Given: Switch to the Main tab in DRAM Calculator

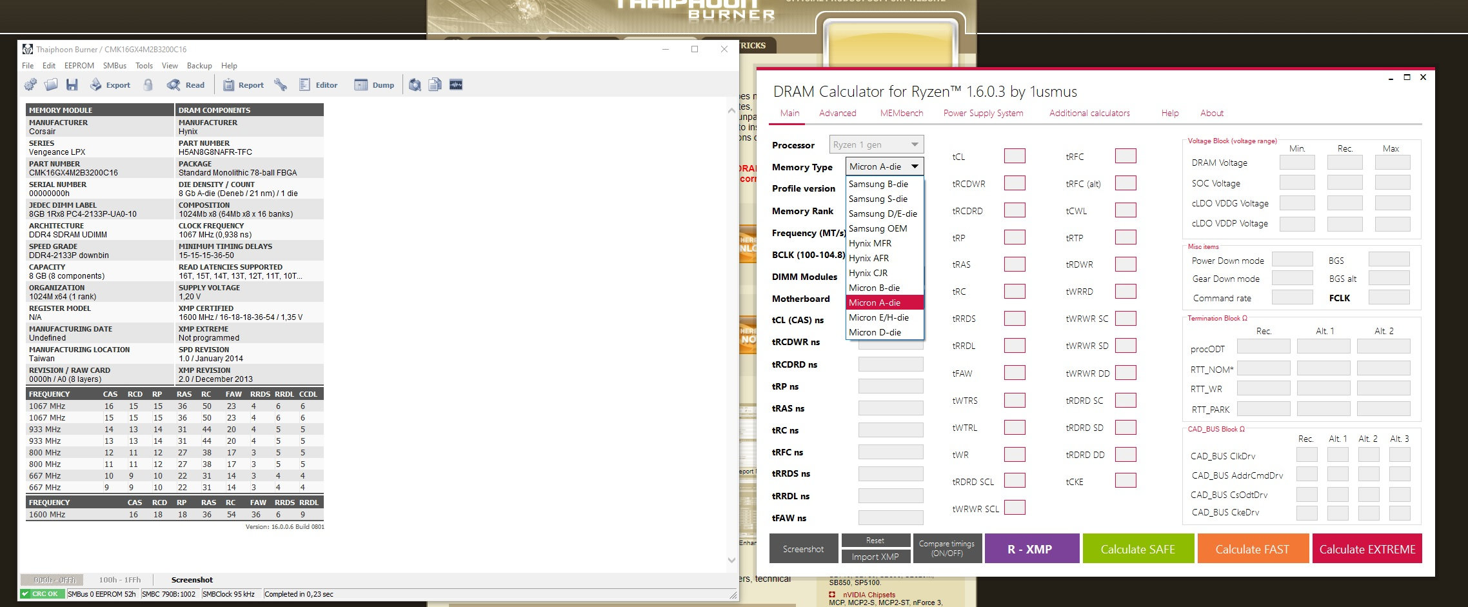Looking at the screenshot, I should click(789, 113).
